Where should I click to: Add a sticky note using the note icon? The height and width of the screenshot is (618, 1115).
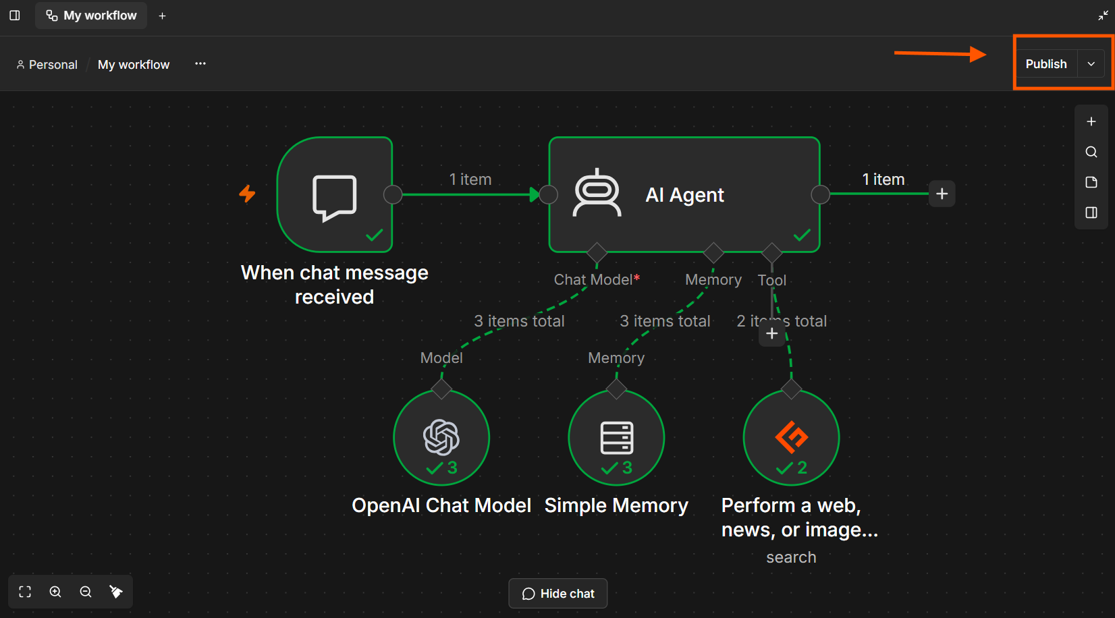pos(1091,182)
